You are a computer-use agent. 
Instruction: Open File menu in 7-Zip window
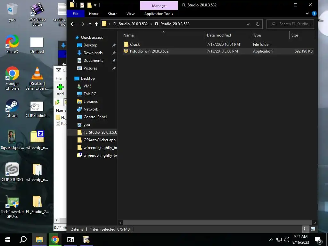point(59,78)
